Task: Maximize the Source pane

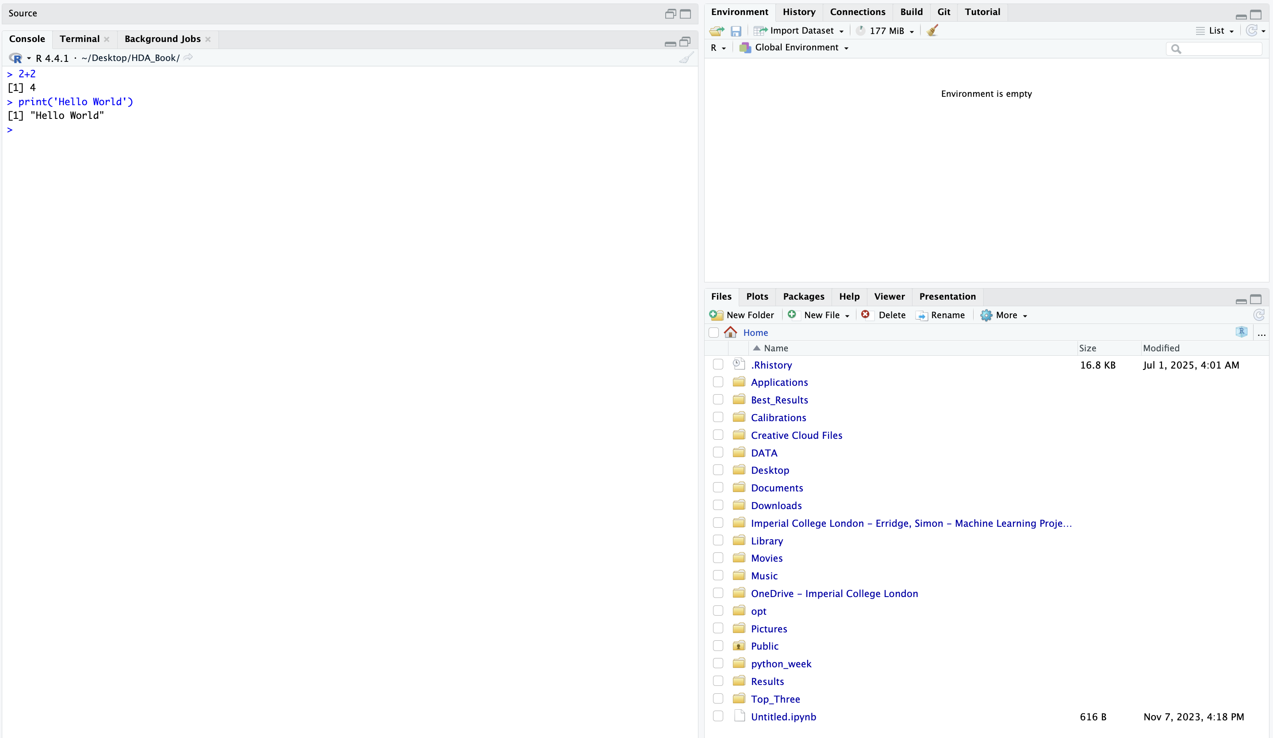Action: 685,14
